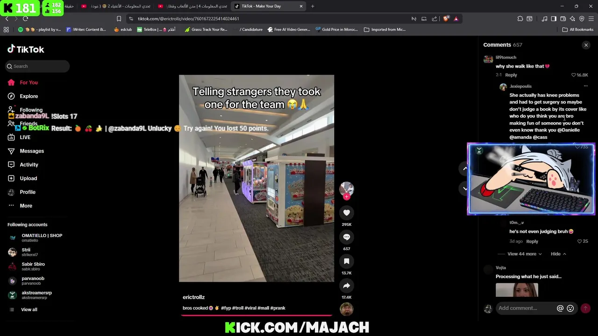Expand View all following accounts
Viewport: 598px width, 336px height.
click(28, 309)
